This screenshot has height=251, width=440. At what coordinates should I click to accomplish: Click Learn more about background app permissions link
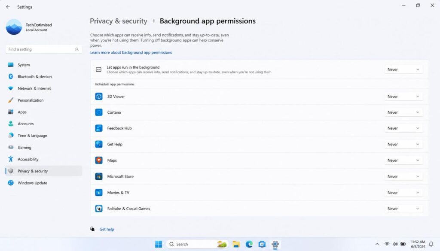[131, 52]
